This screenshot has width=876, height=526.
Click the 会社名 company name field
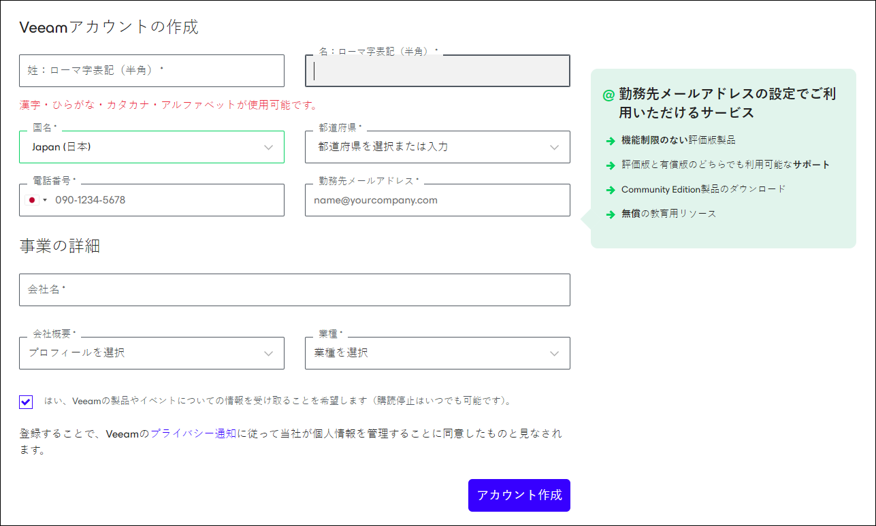[x=295, y=290]
